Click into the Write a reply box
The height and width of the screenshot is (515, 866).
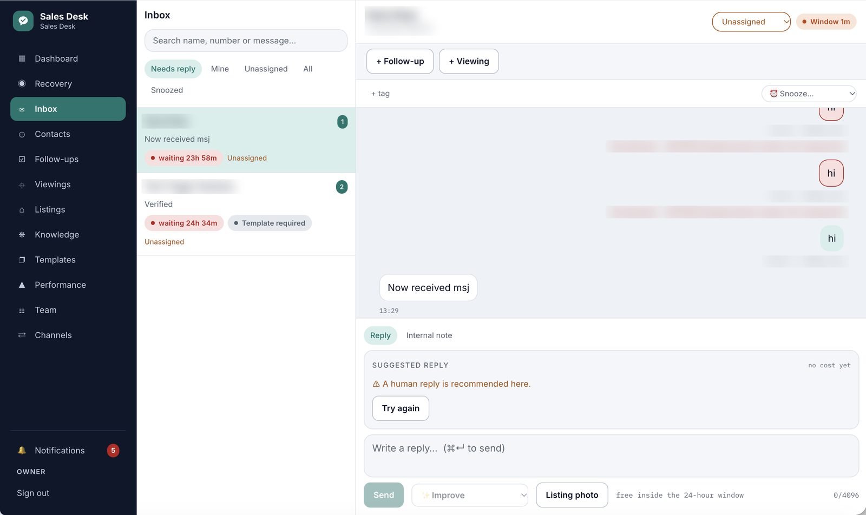point(611,456)
